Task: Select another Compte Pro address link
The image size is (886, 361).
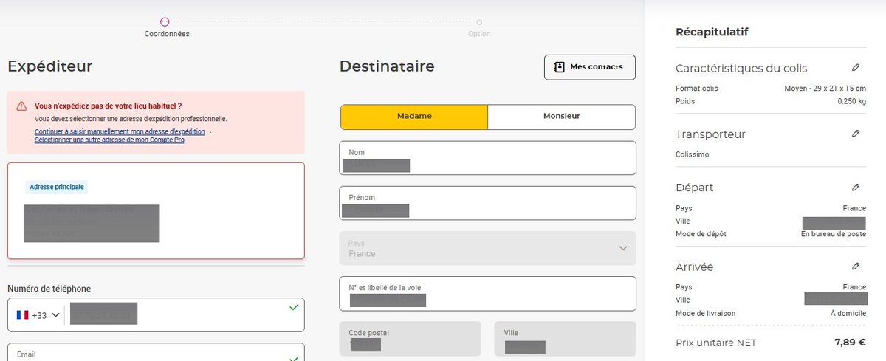Action: tap(109, 140)
